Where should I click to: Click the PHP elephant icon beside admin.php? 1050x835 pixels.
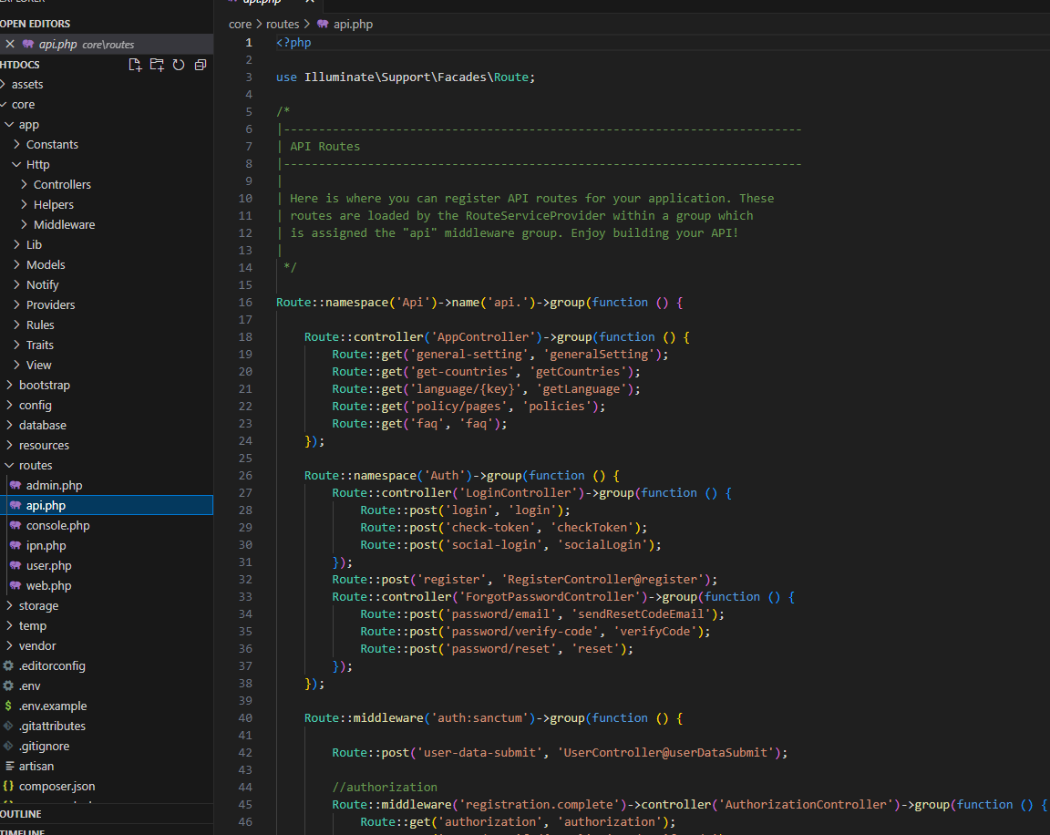15,486
